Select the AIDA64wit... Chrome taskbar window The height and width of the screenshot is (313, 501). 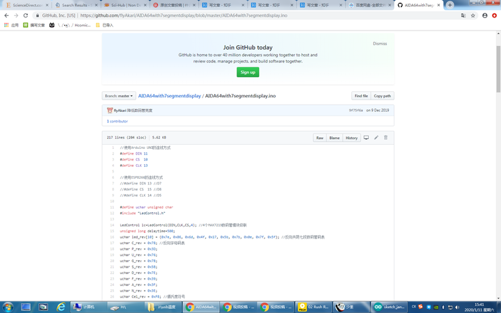[201, 307]
